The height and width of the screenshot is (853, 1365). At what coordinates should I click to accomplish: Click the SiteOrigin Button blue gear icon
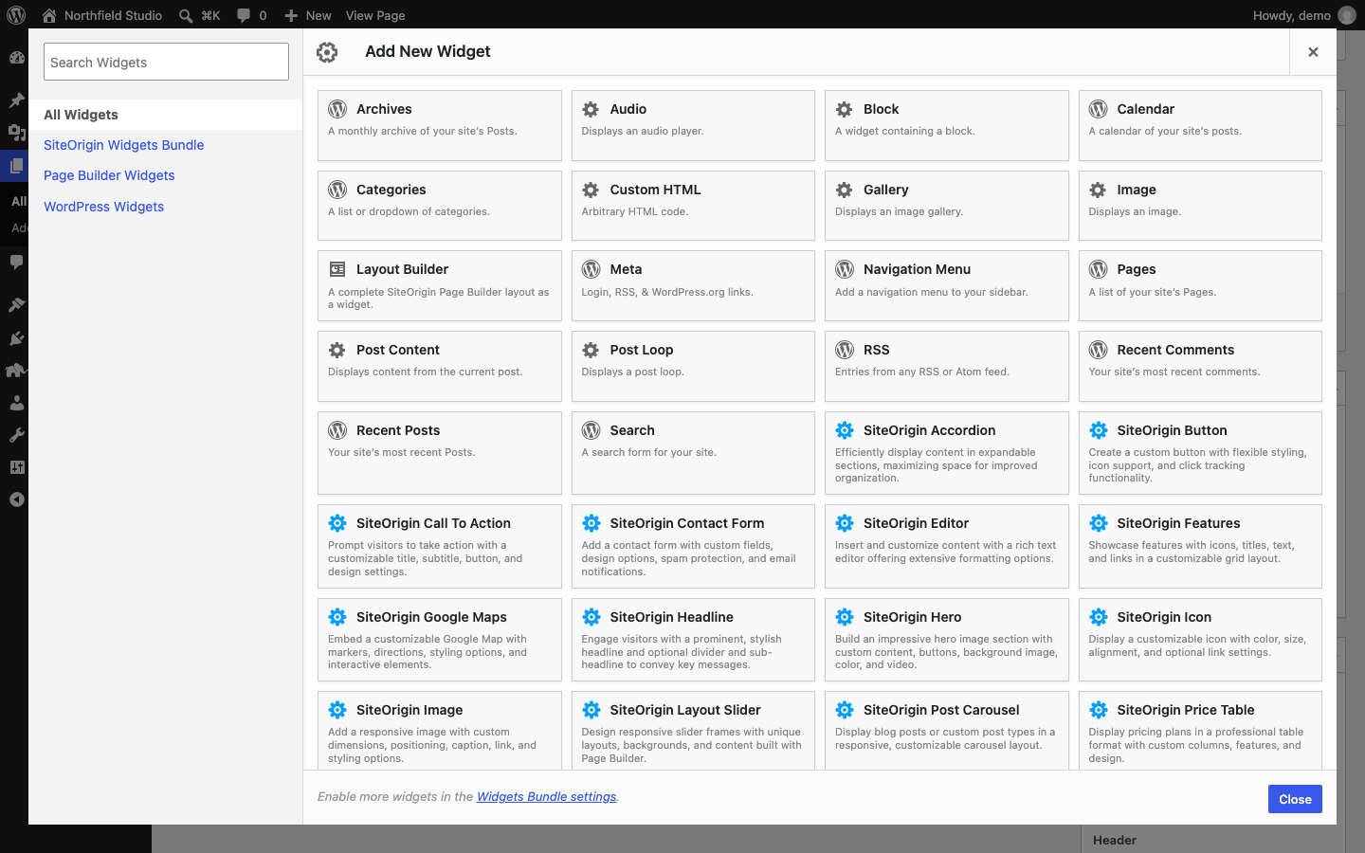pyautogui.click(x=1099, y=430)
